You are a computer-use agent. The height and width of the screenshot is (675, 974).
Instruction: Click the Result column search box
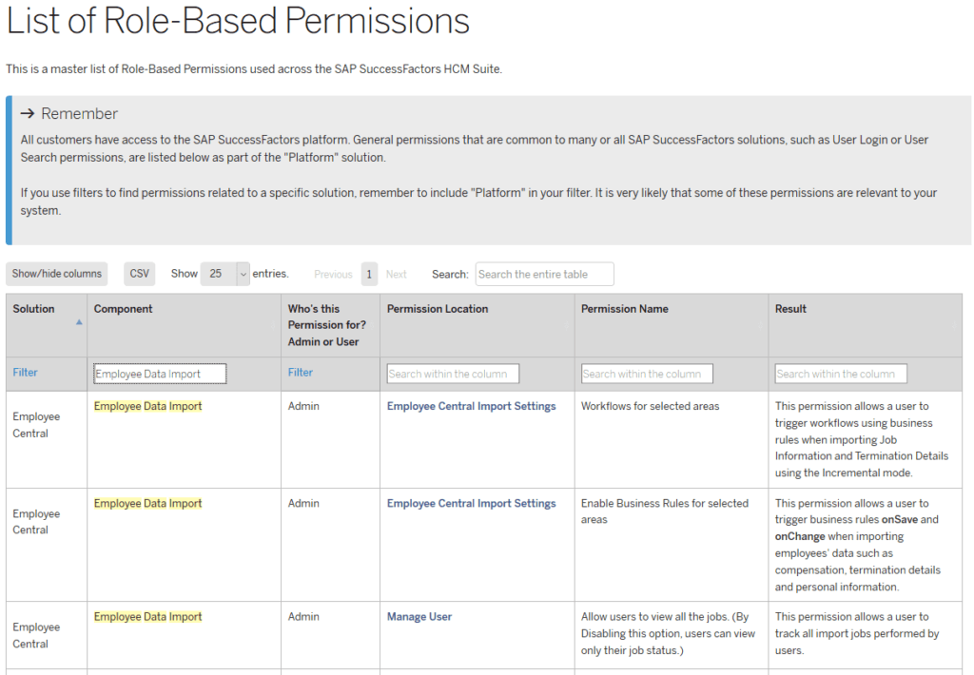(x=841, y=374)
